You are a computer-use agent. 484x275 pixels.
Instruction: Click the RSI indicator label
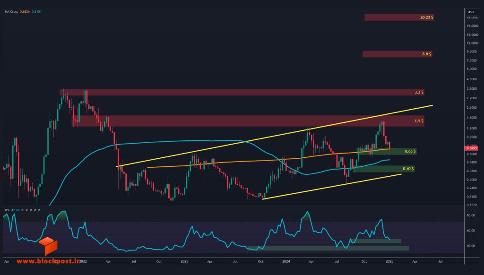coord(7,210)
